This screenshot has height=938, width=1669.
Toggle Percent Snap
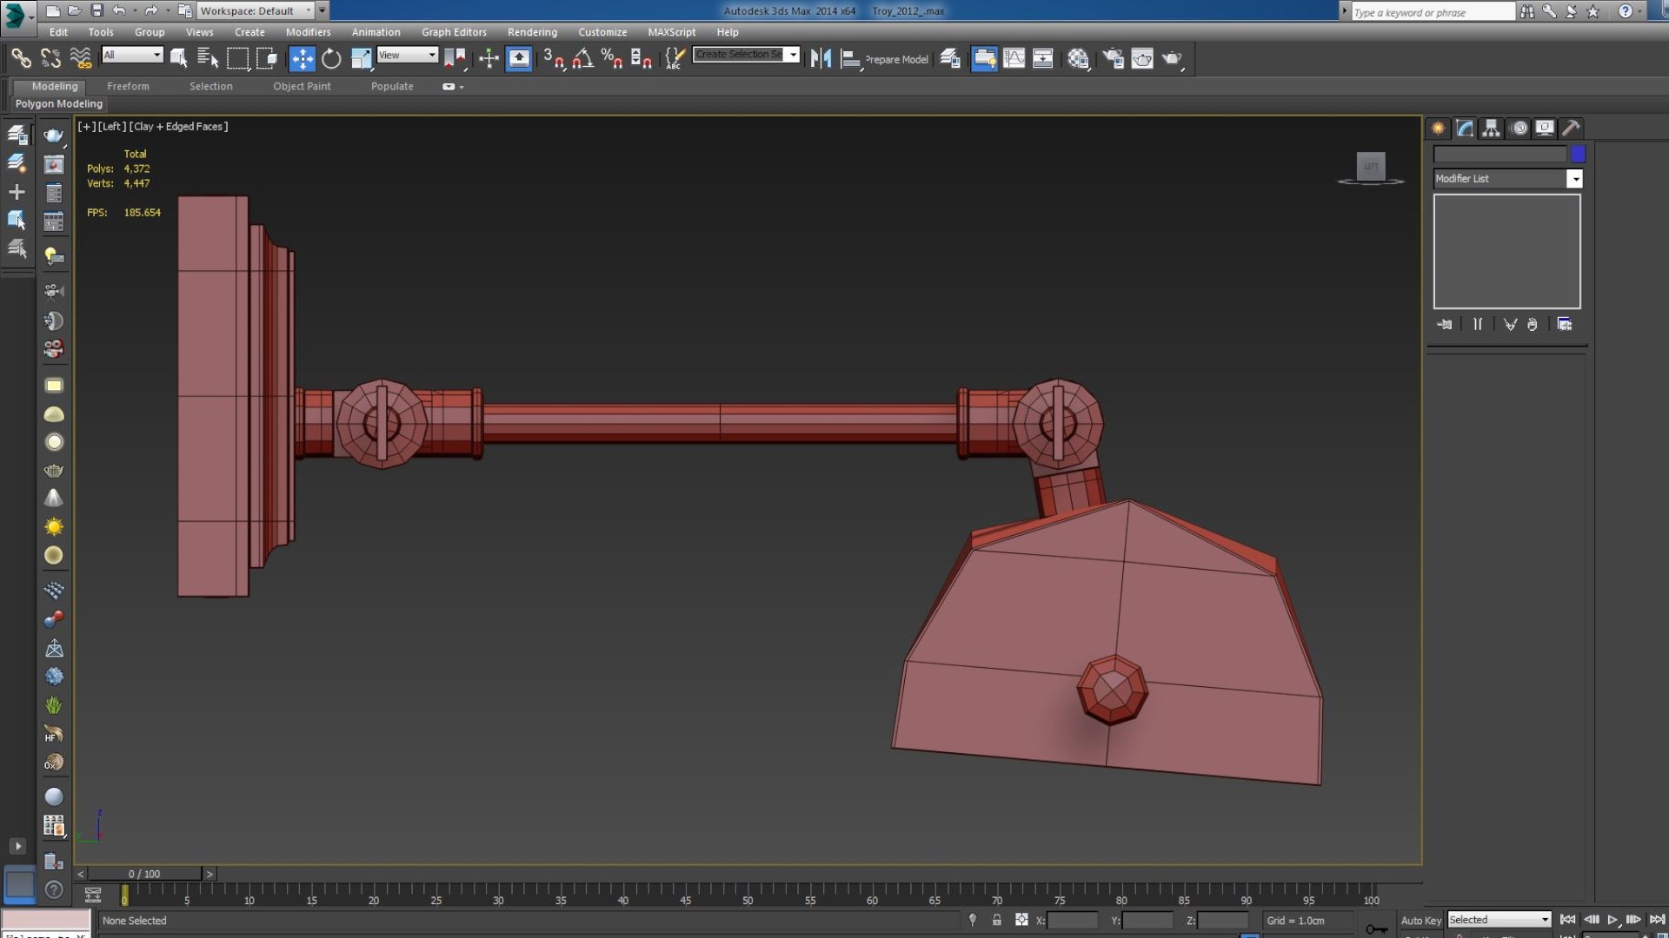pyautogui.click(x=612, y=58)
